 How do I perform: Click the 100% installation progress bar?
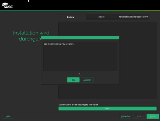point(107,108)
